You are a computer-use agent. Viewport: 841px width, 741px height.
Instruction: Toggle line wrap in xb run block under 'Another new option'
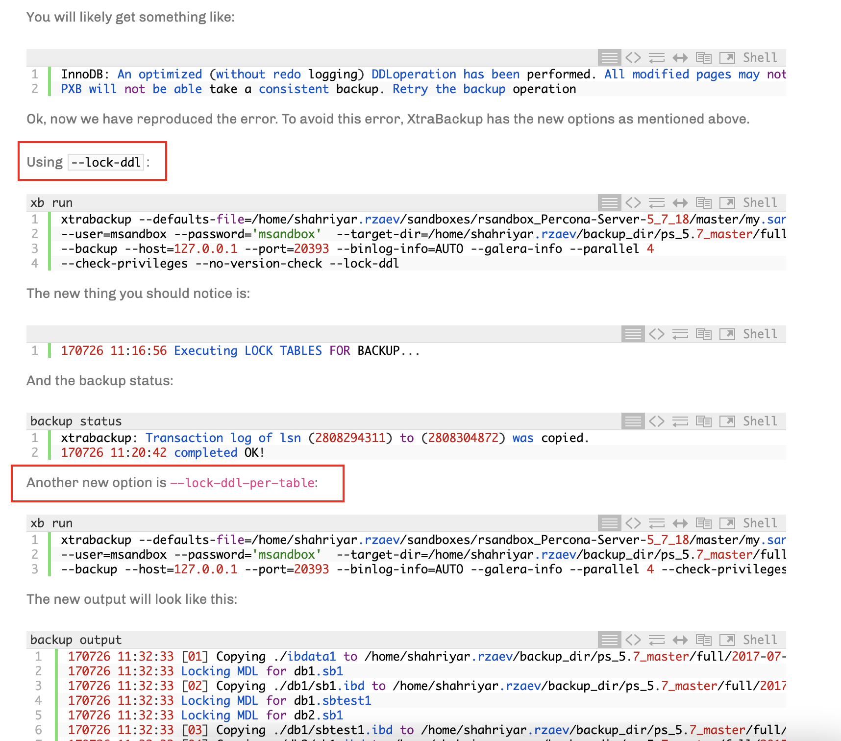tap(657, 523)
